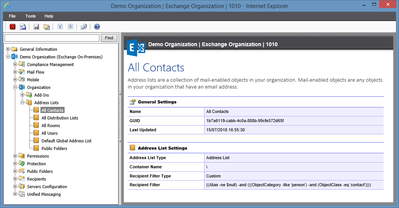Click the Compliance Management tree icon
This screenshot has width=399, height=208.
click(x=22, y=64)
